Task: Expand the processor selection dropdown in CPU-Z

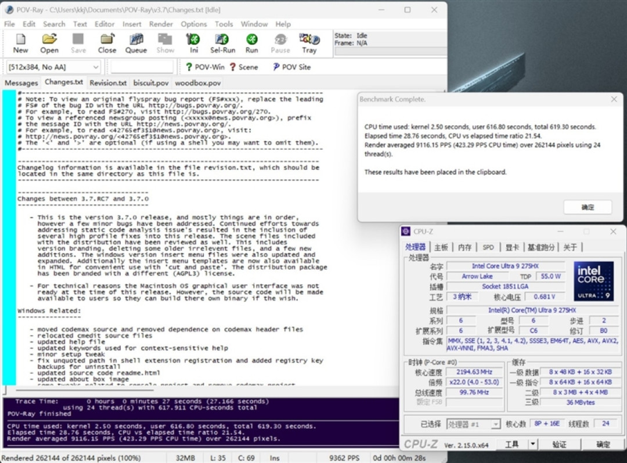Action: (473, 424)
